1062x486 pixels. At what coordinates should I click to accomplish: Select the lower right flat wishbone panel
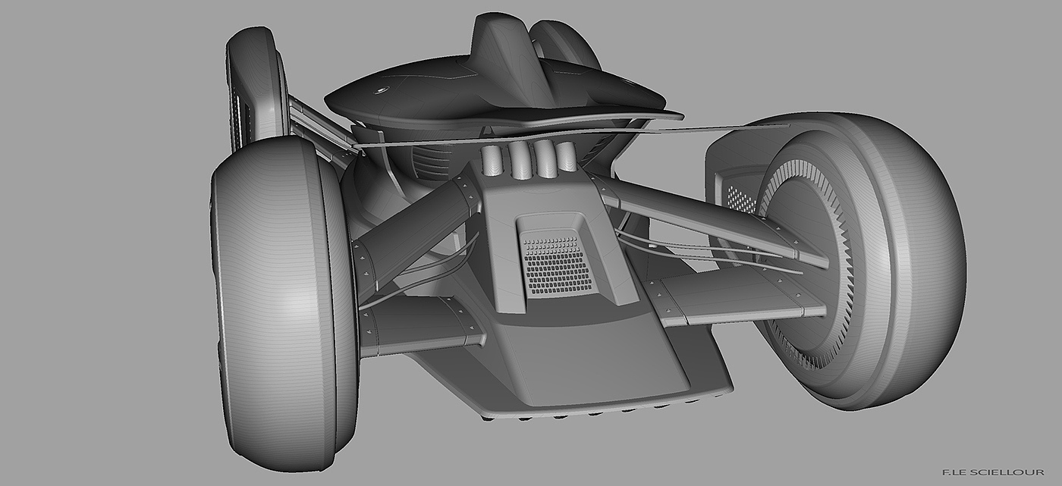tap(734, 299)
